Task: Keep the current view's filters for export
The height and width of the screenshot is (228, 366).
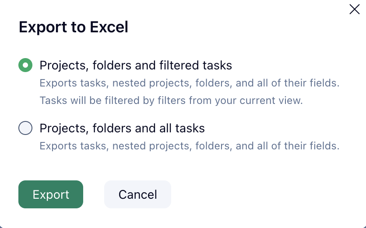Action: [25, 66]
